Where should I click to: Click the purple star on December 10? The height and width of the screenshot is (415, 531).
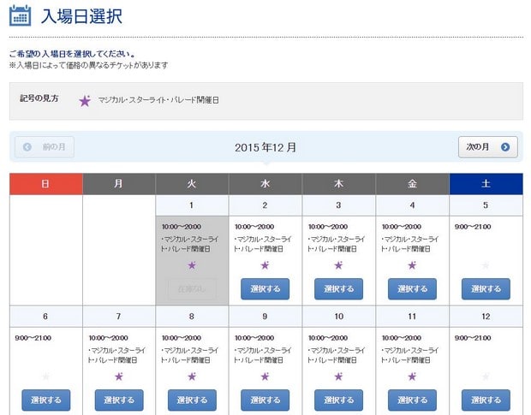pos(338,376)
